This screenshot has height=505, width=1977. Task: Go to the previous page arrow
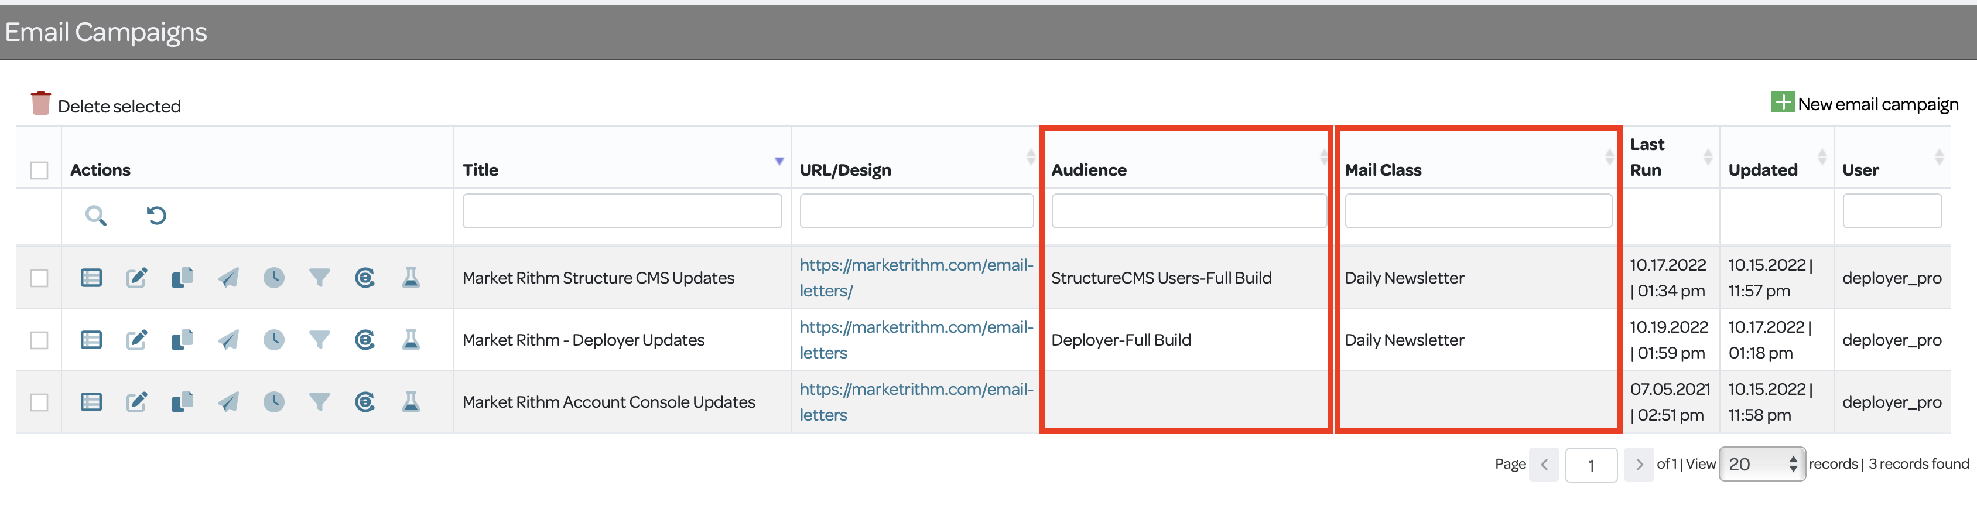coord(1544,465)
